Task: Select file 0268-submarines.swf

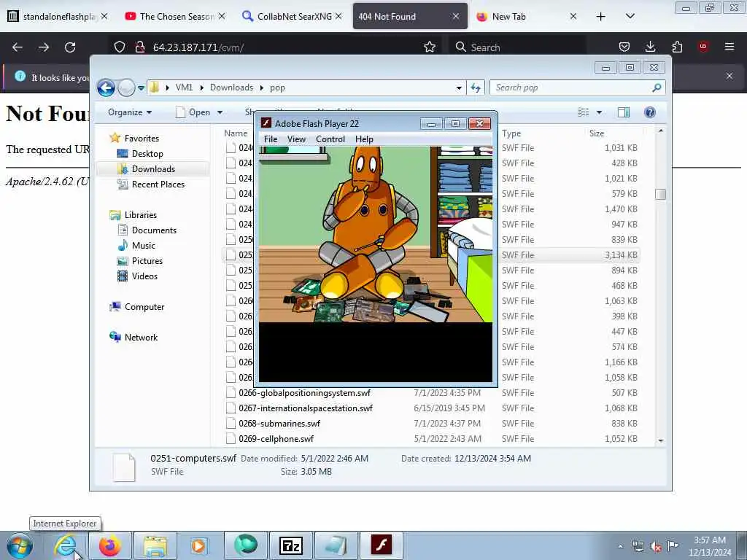Action: (x=279, y=424)
